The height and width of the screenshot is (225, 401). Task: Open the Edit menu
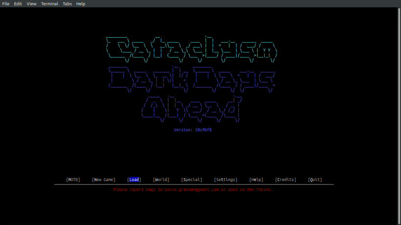click(x=18, y=4)
